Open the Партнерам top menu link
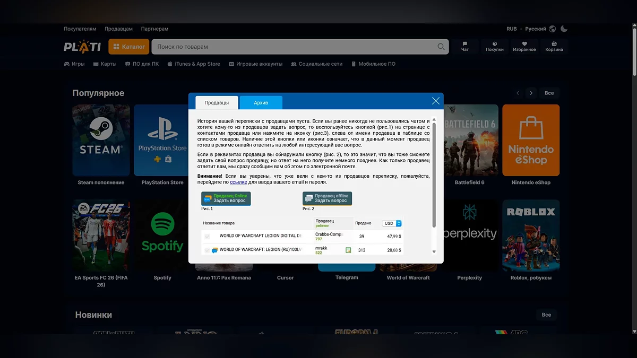This screenshot has width=637, height=358. tap(154, 29)
